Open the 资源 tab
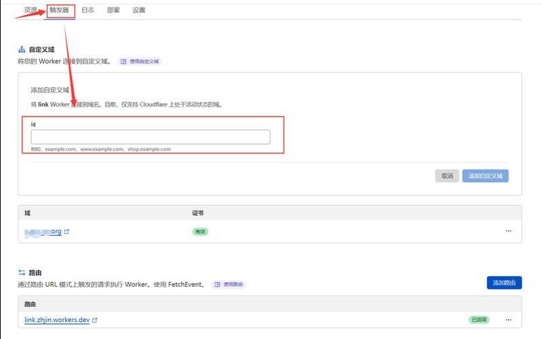This screenshot has width=542, height=339. point(30,10)
